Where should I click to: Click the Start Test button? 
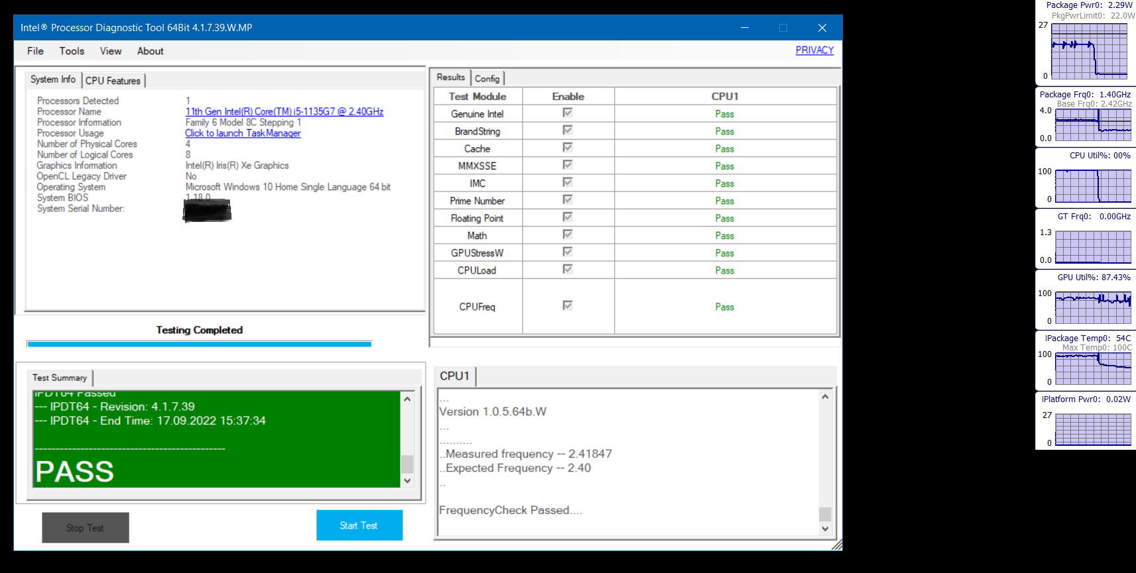(x=359, y=525)
